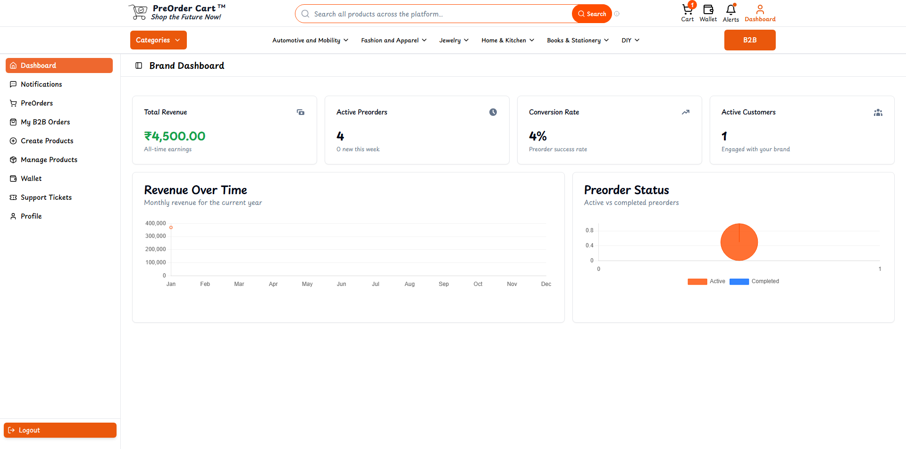Open the shopping Cart icon

[687, 10]
